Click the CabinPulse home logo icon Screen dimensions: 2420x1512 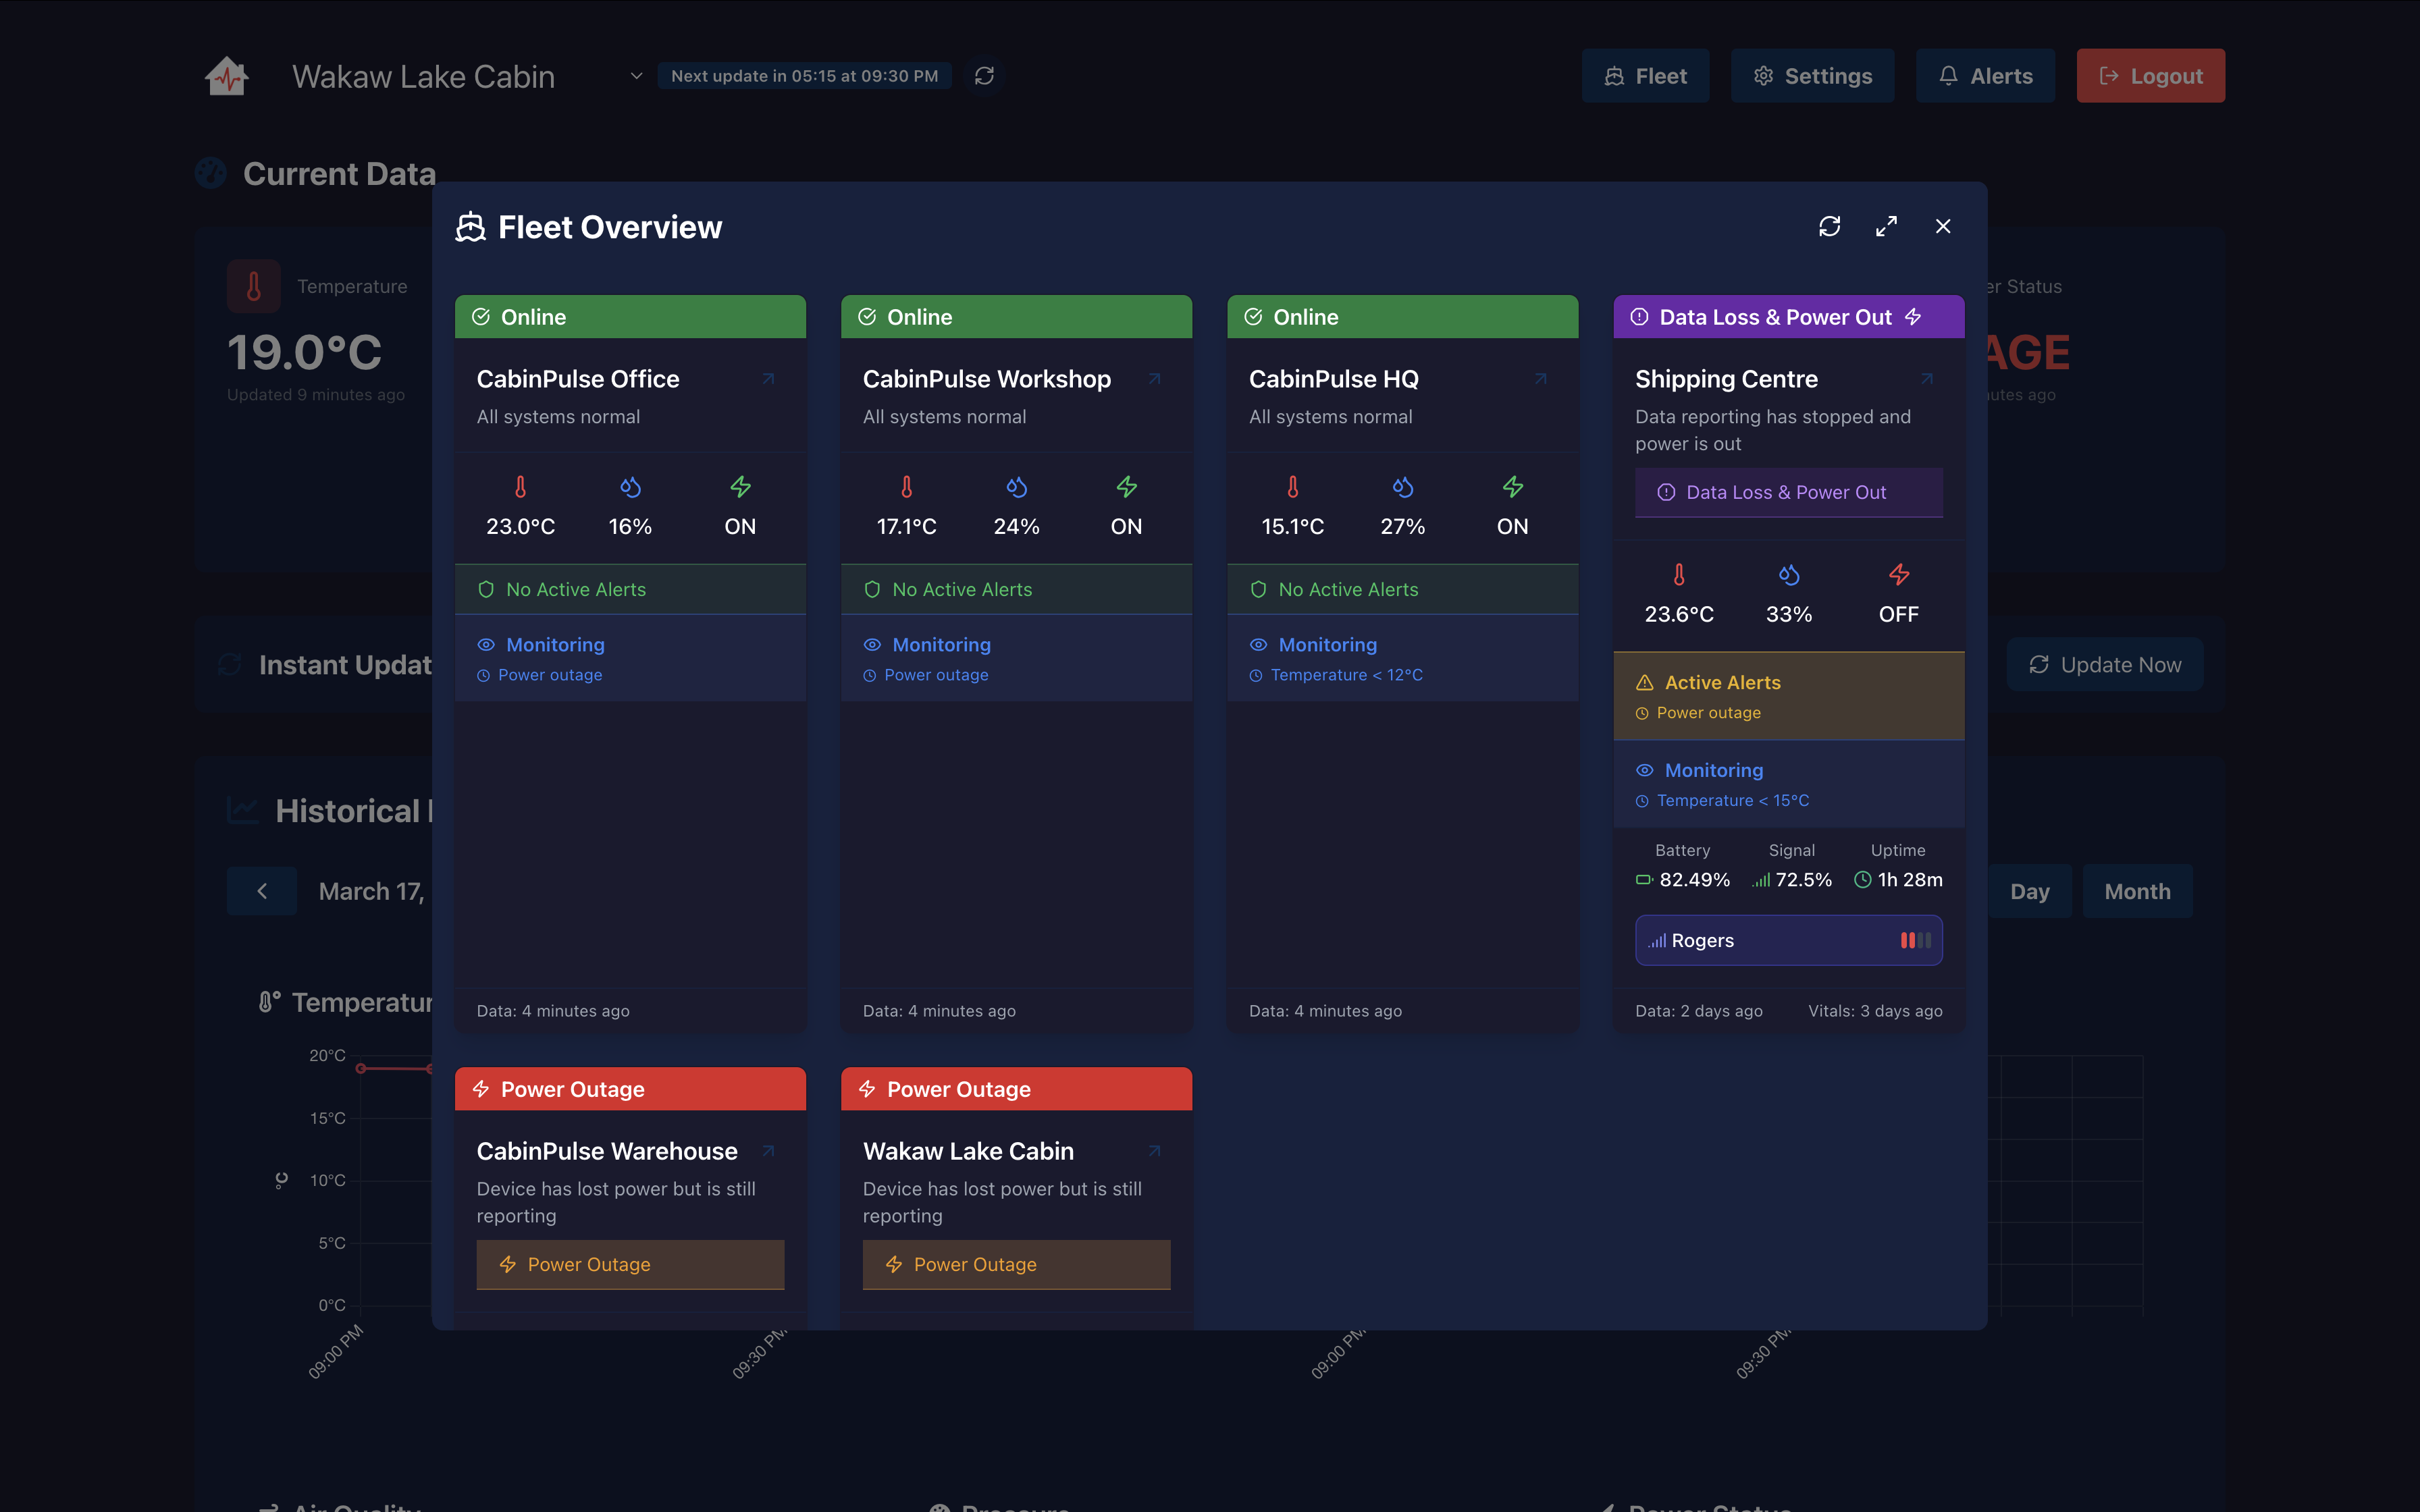227,76
